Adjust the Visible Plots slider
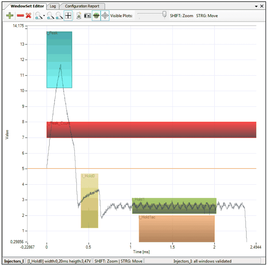267x266 pixels. 164,14
